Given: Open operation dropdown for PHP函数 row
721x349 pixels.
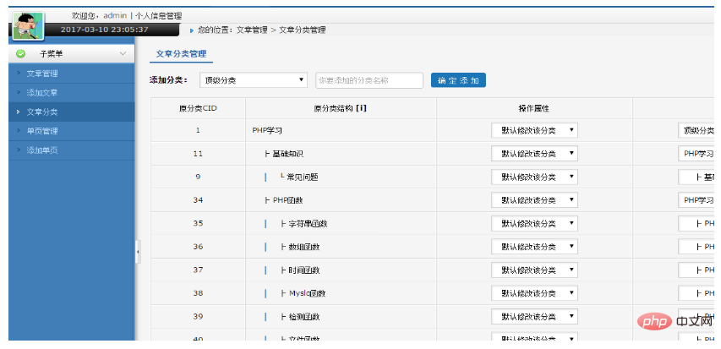Looking at the screenshot, I should coord(534,200).
